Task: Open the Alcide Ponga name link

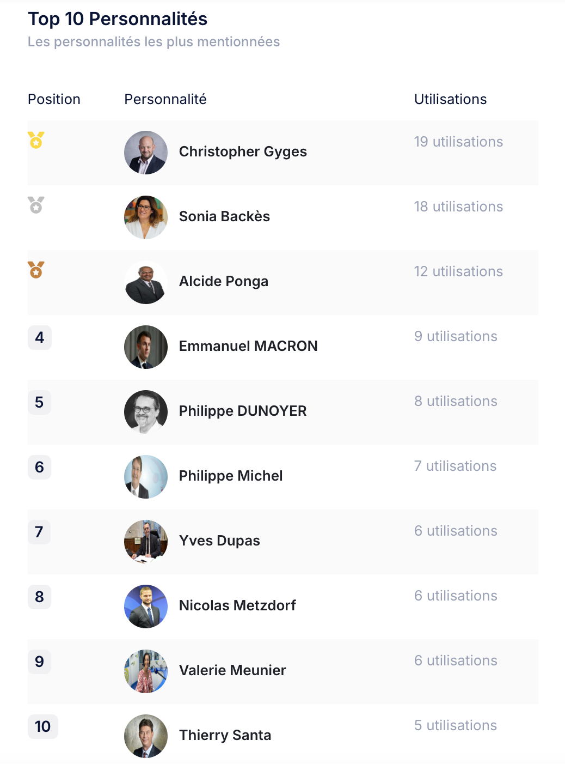Action: pyautogui.click(x=224, y=281)
